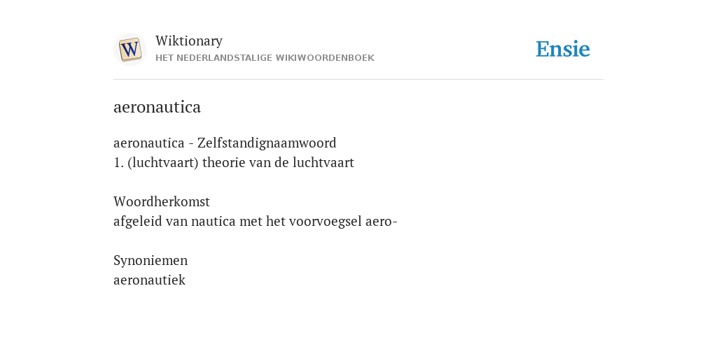717x358 pixels.
Task: Click the prefix 'aero-' at line end
Action: coord(382,222)
